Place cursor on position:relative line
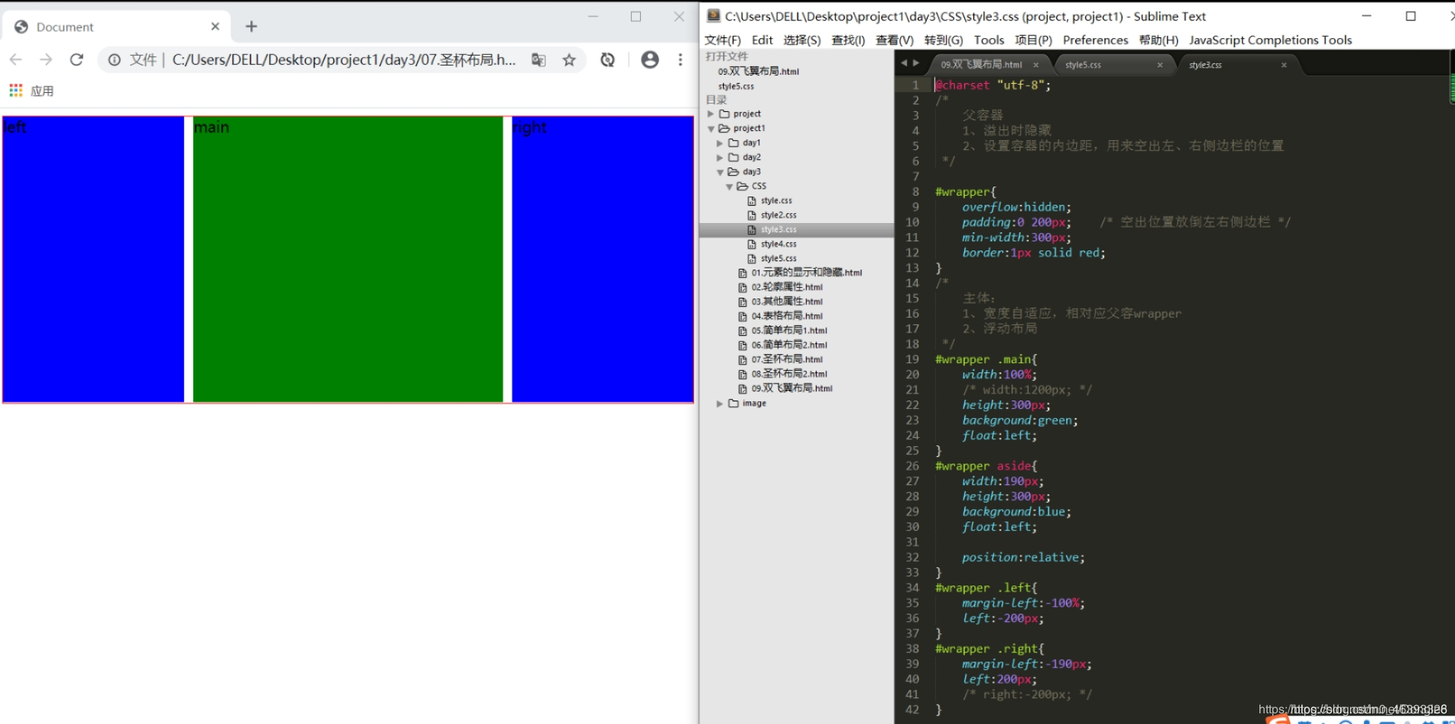Screen dimensions: 1455x724 click(1023, 557)
